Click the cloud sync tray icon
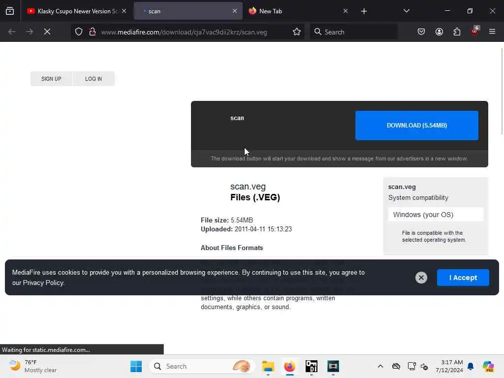The height and width of the screenshot is (378, 504). [x=396, y=366]
